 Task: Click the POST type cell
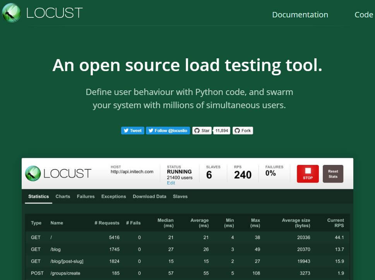coord(37,273)
